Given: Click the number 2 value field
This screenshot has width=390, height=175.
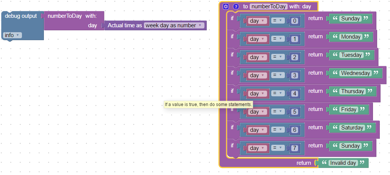Looking at the screenshot, I should click(295, 57).
